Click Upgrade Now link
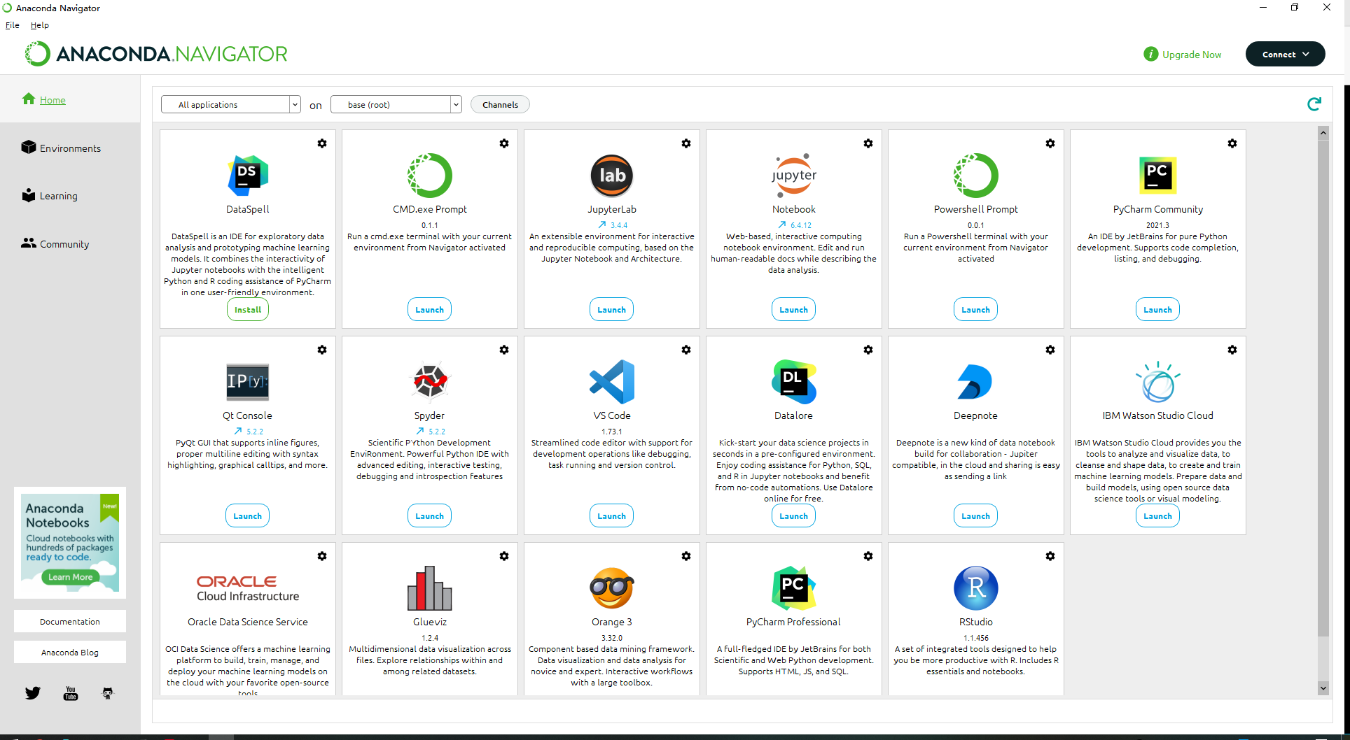 [x=1183, y=54]
